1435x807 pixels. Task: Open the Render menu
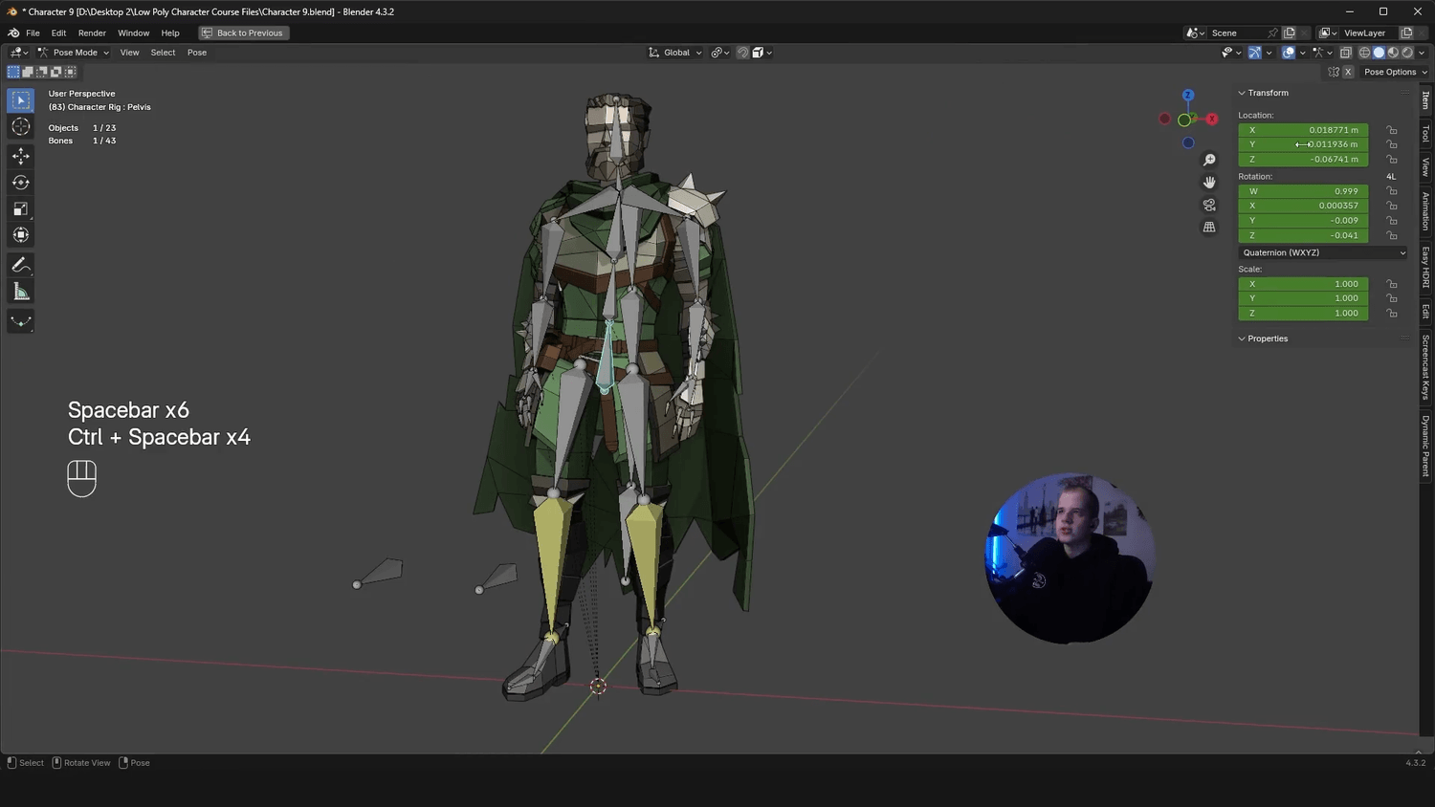[92, 33]
